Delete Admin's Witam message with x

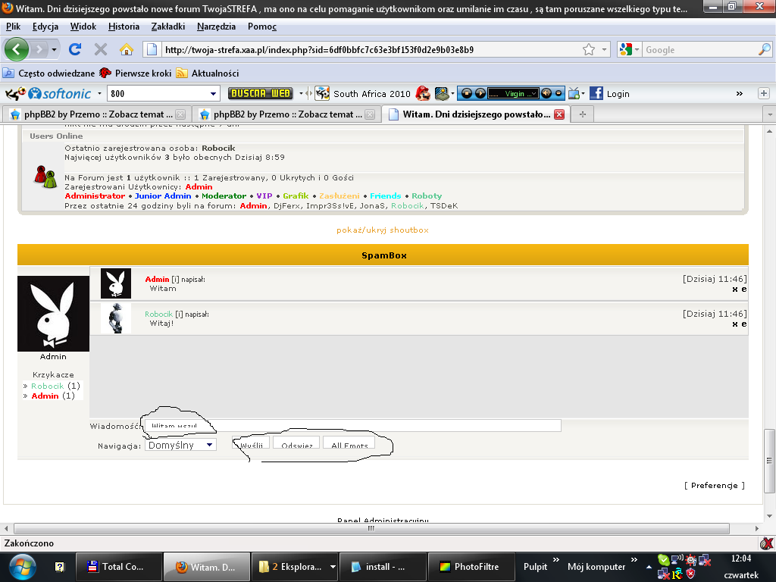[735, 289]
